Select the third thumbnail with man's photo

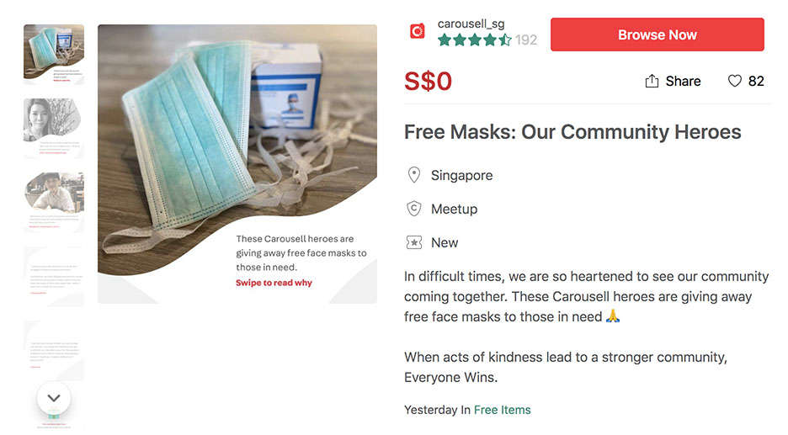click(x=54, y=202)
